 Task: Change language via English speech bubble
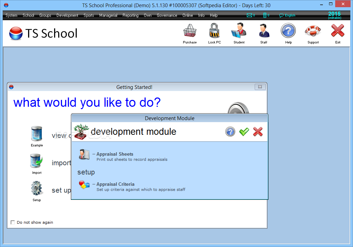click(287, 15)
